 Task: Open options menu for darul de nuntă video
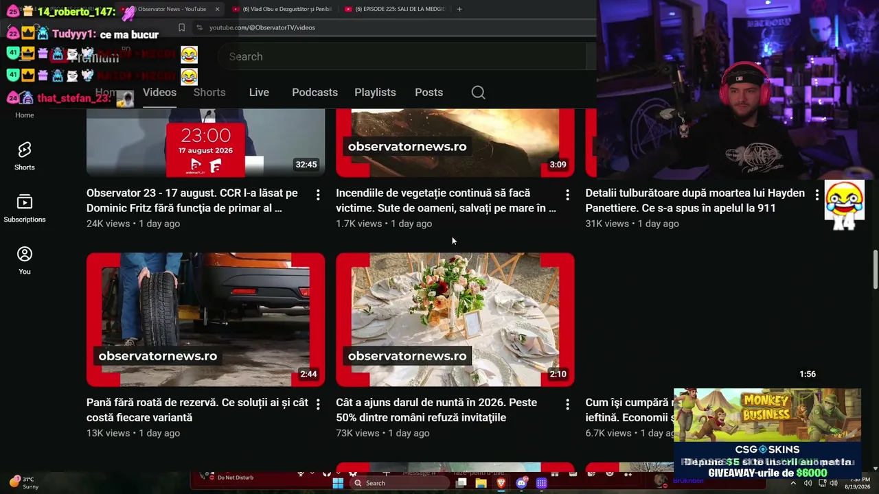click(x=567, y=405)
